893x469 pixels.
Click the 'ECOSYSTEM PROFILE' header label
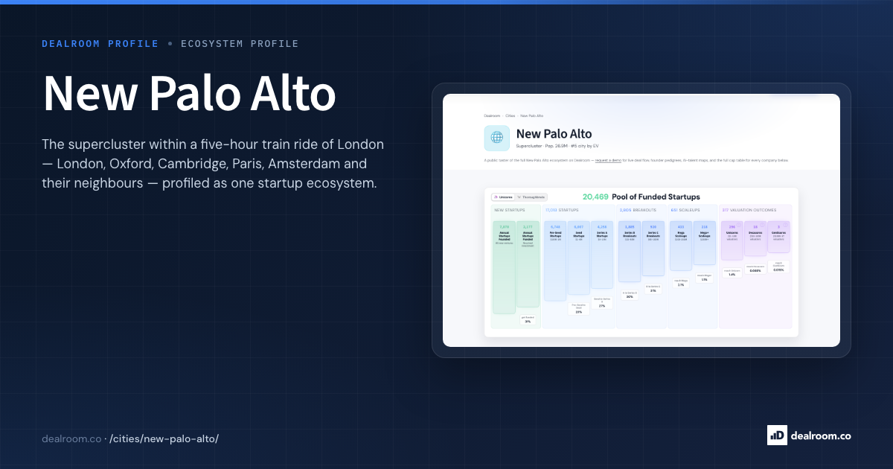coord(240,44)
